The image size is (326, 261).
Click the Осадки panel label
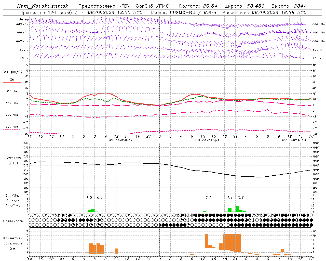point(13,200)
